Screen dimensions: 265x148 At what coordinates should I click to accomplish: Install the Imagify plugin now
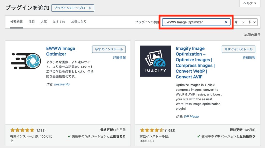pos(238,49)
